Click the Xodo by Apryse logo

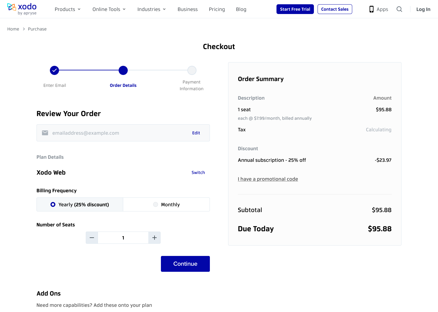point(22,9)
